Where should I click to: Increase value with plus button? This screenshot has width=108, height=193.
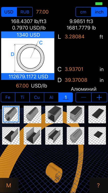click(x=99, y=97)
